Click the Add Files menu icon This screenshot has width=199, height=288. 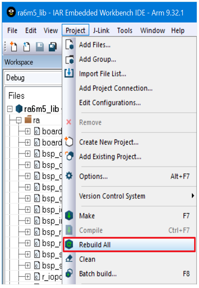[70, 45]
